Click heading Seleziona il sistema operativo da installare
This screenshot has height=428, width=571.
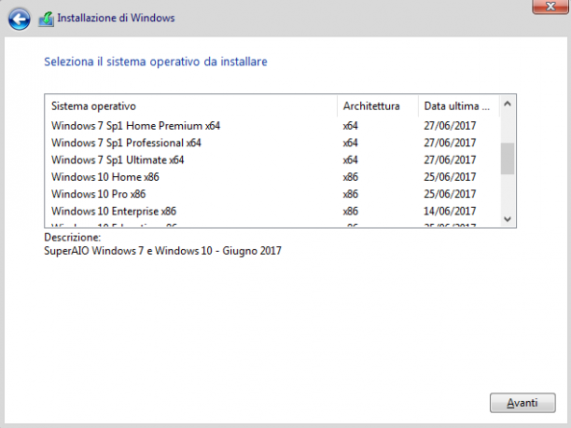(156, 62)
